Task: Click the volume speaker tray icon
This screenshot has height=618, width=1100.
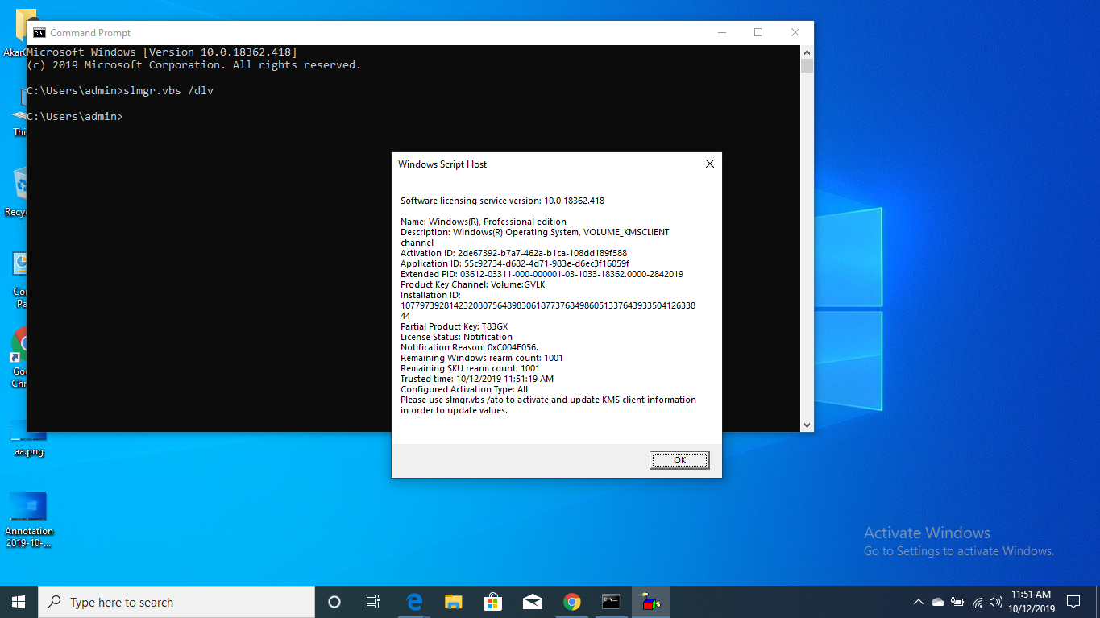Action: (995, 602)
